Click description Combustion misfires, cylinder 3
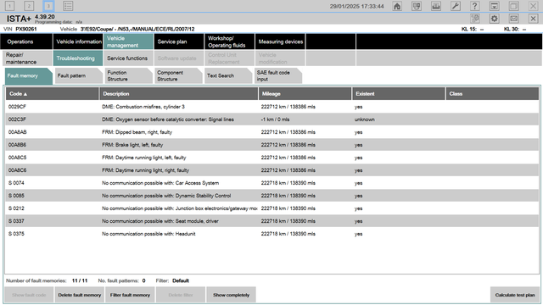The image size is (543, 305). click(143, 107)
